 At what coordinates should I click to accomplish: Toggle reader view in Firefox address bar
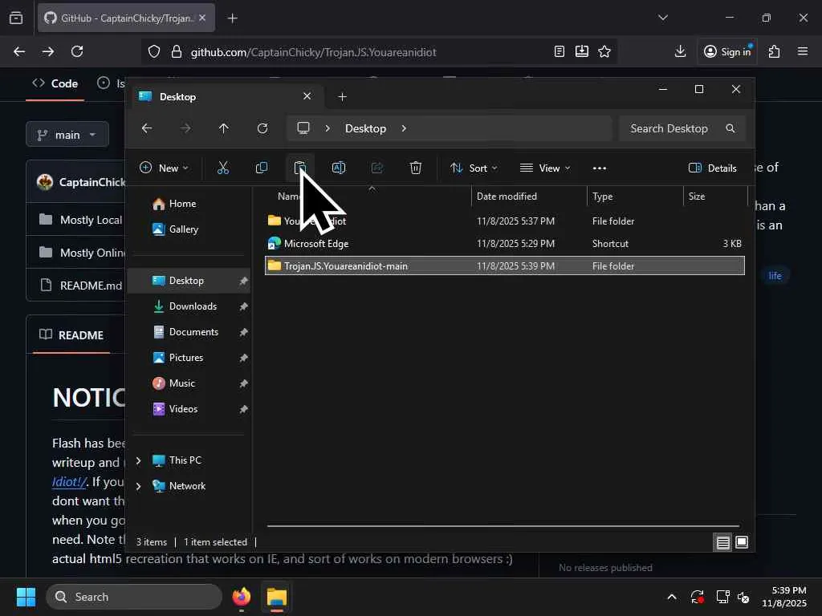pyautogui.click(x=560, y=51)
